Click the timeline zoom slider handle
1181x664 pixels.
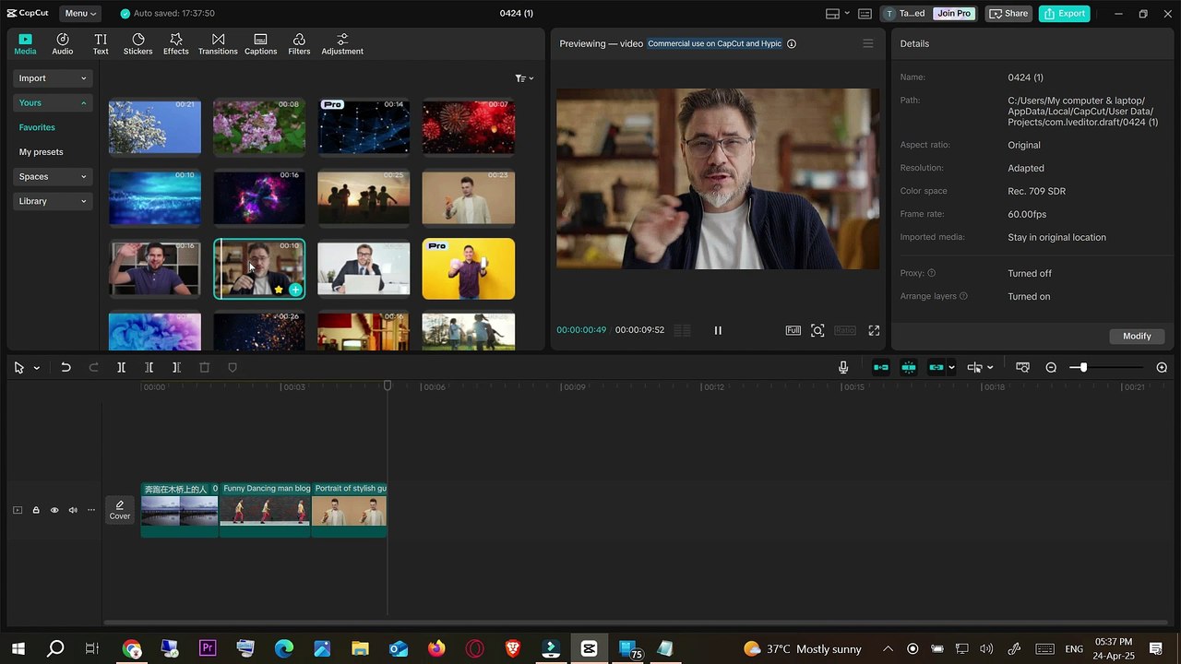[x=1083, y=367]
